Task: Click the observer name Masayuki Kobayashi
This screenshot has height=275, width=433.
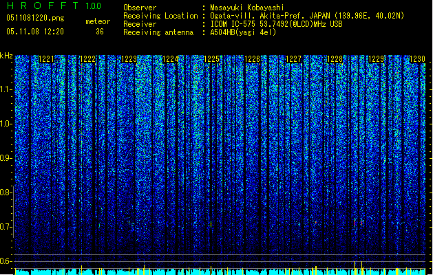Action: 247,8
